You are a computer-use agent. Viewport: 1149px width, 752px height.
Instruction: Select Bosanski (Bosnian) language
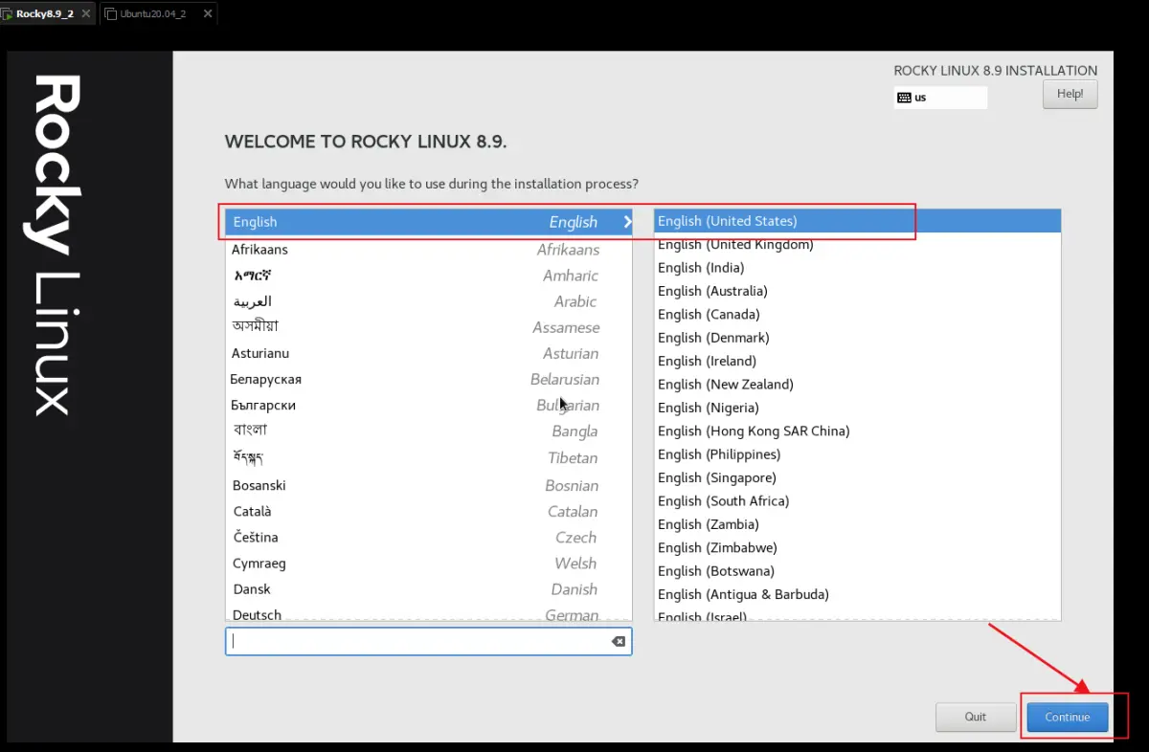(429, 485)
